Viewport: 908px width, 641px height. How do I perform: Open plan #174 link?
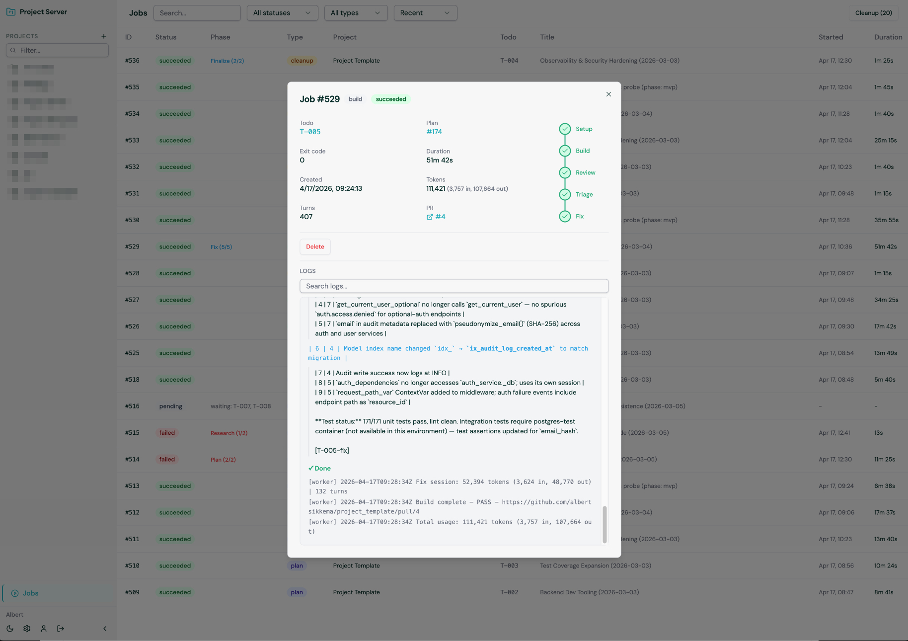434,132
